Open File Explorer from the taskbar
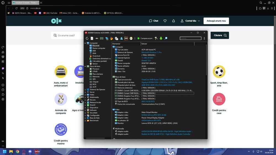276x155 pixels. [x=11, y=151]
